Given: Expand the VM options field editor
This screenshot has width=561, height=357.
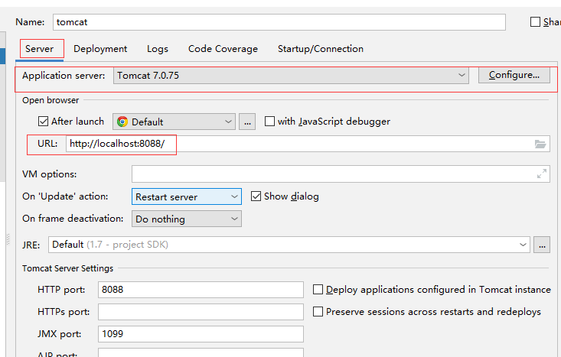Looking at the screenshot, I should pyautogui.click(x=542, y=174).
